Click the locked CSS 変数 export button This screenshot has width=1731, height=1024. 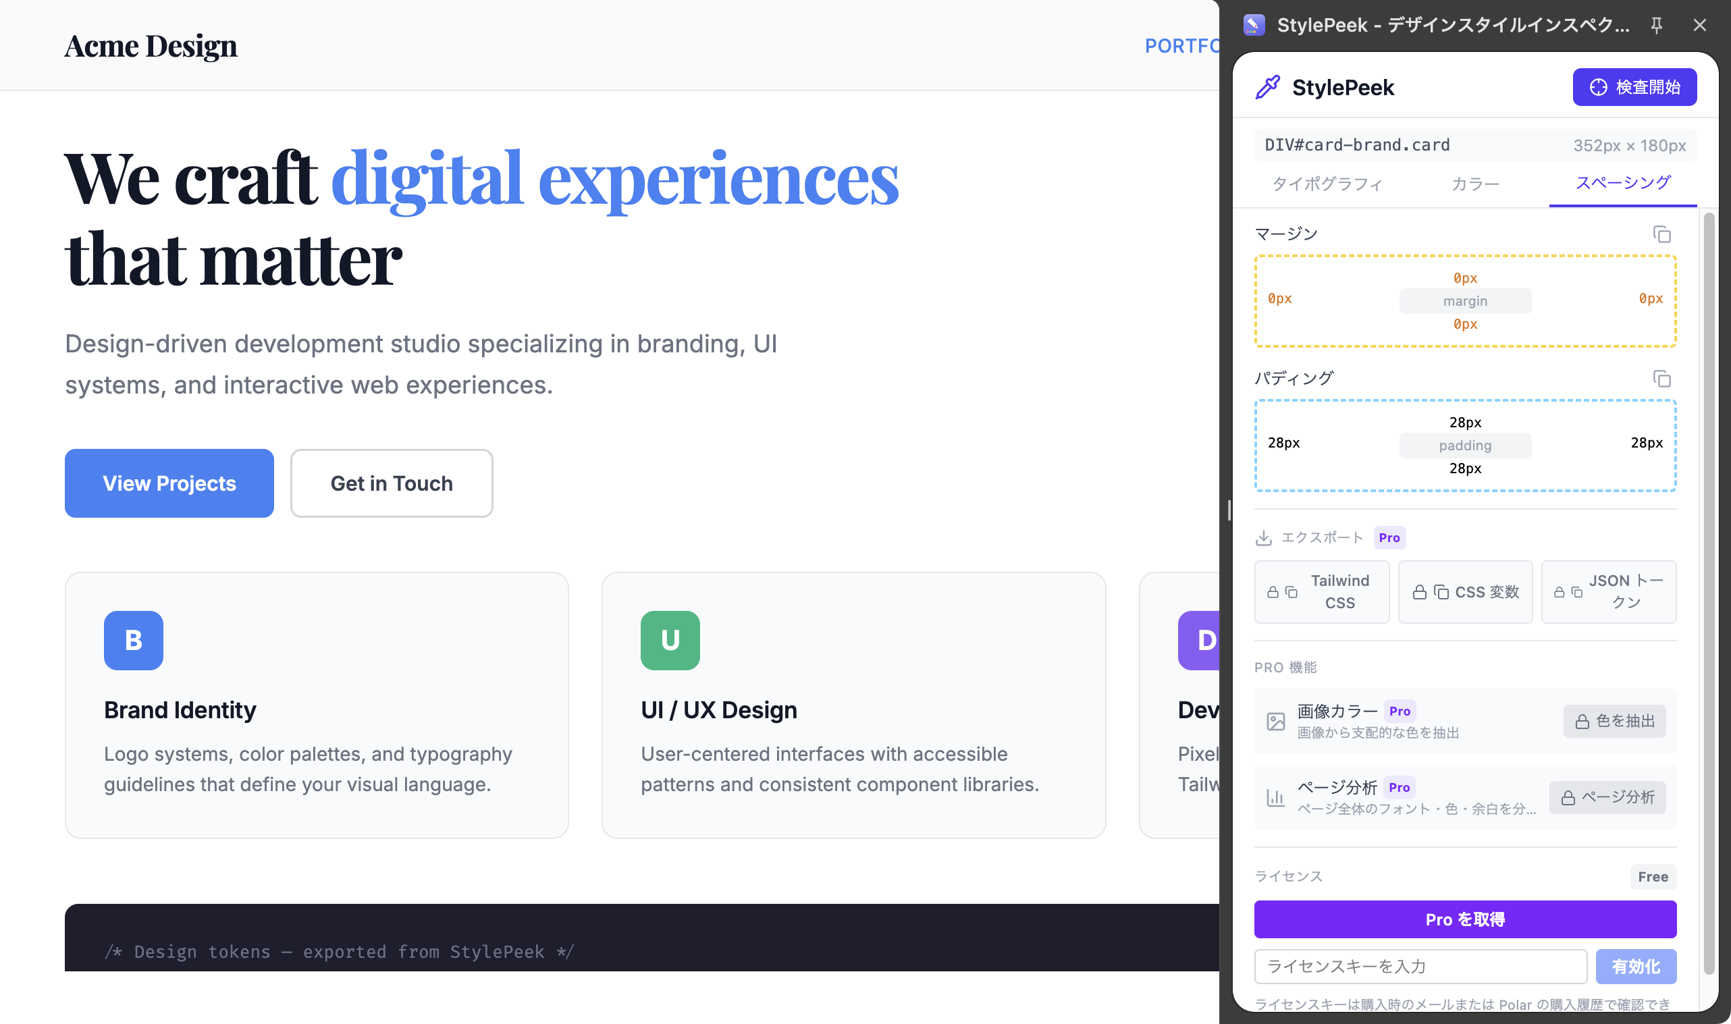[x=1465, y=592]
